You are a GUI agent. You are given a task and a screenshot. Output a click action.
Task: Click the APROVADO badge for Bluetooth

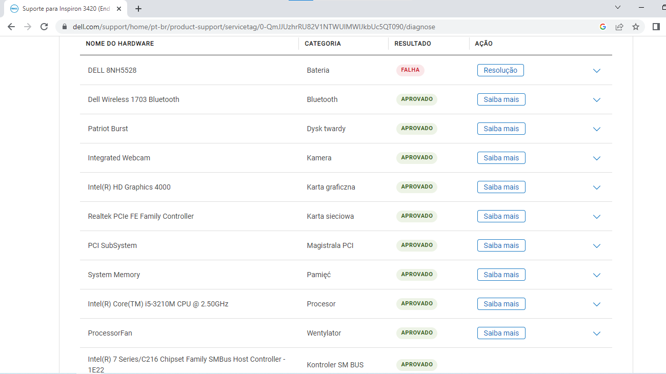417,99
